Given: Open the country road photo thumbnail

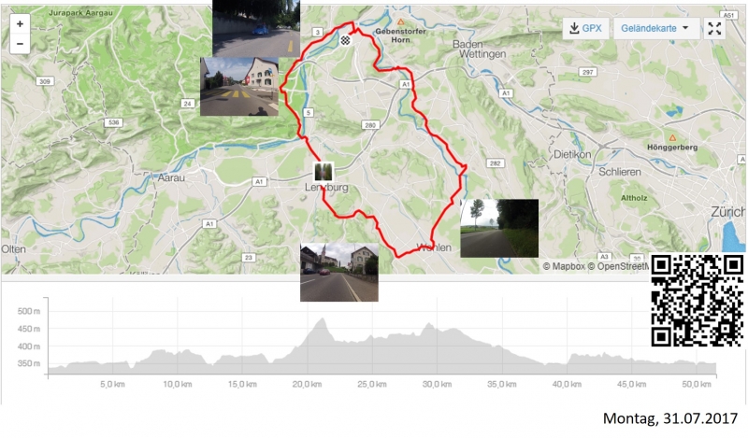Looking at the screenshot, I should pyautogui.click(x=499, y=228).
